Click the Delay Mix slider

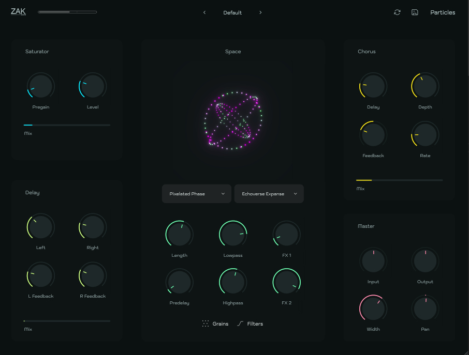pyautogui.click(x=67, y=321)
